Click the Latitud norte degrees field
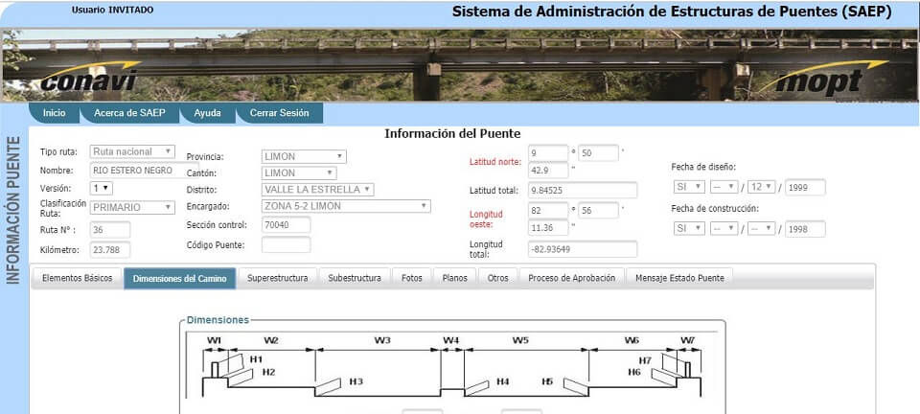The image size is (920, 414). click(x=548, y=153)
